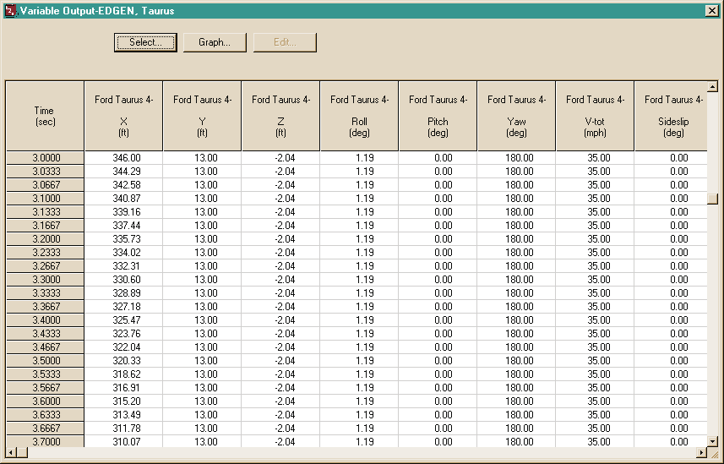This screenshot has width=724, height=464.
Task: Click the window title bar app icon
Action: point(11,11)
